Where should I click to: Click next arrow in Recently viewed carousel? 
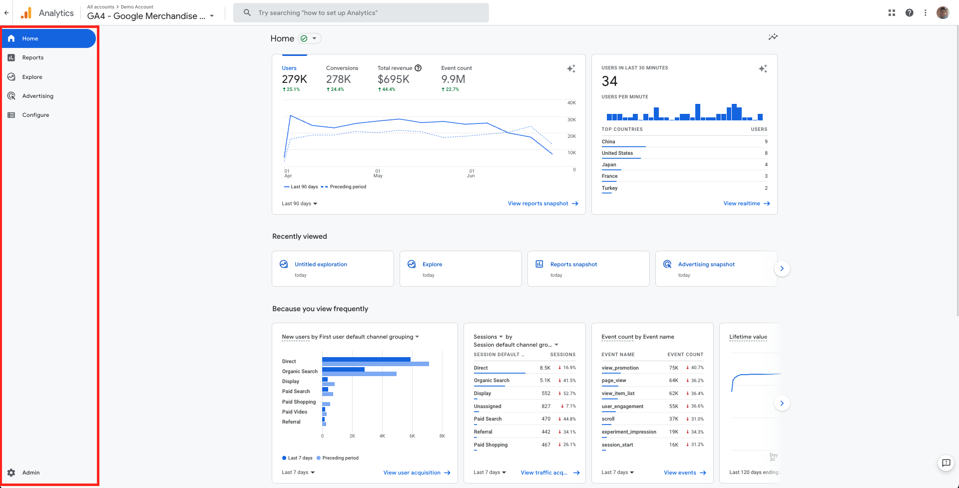(782, 269)
